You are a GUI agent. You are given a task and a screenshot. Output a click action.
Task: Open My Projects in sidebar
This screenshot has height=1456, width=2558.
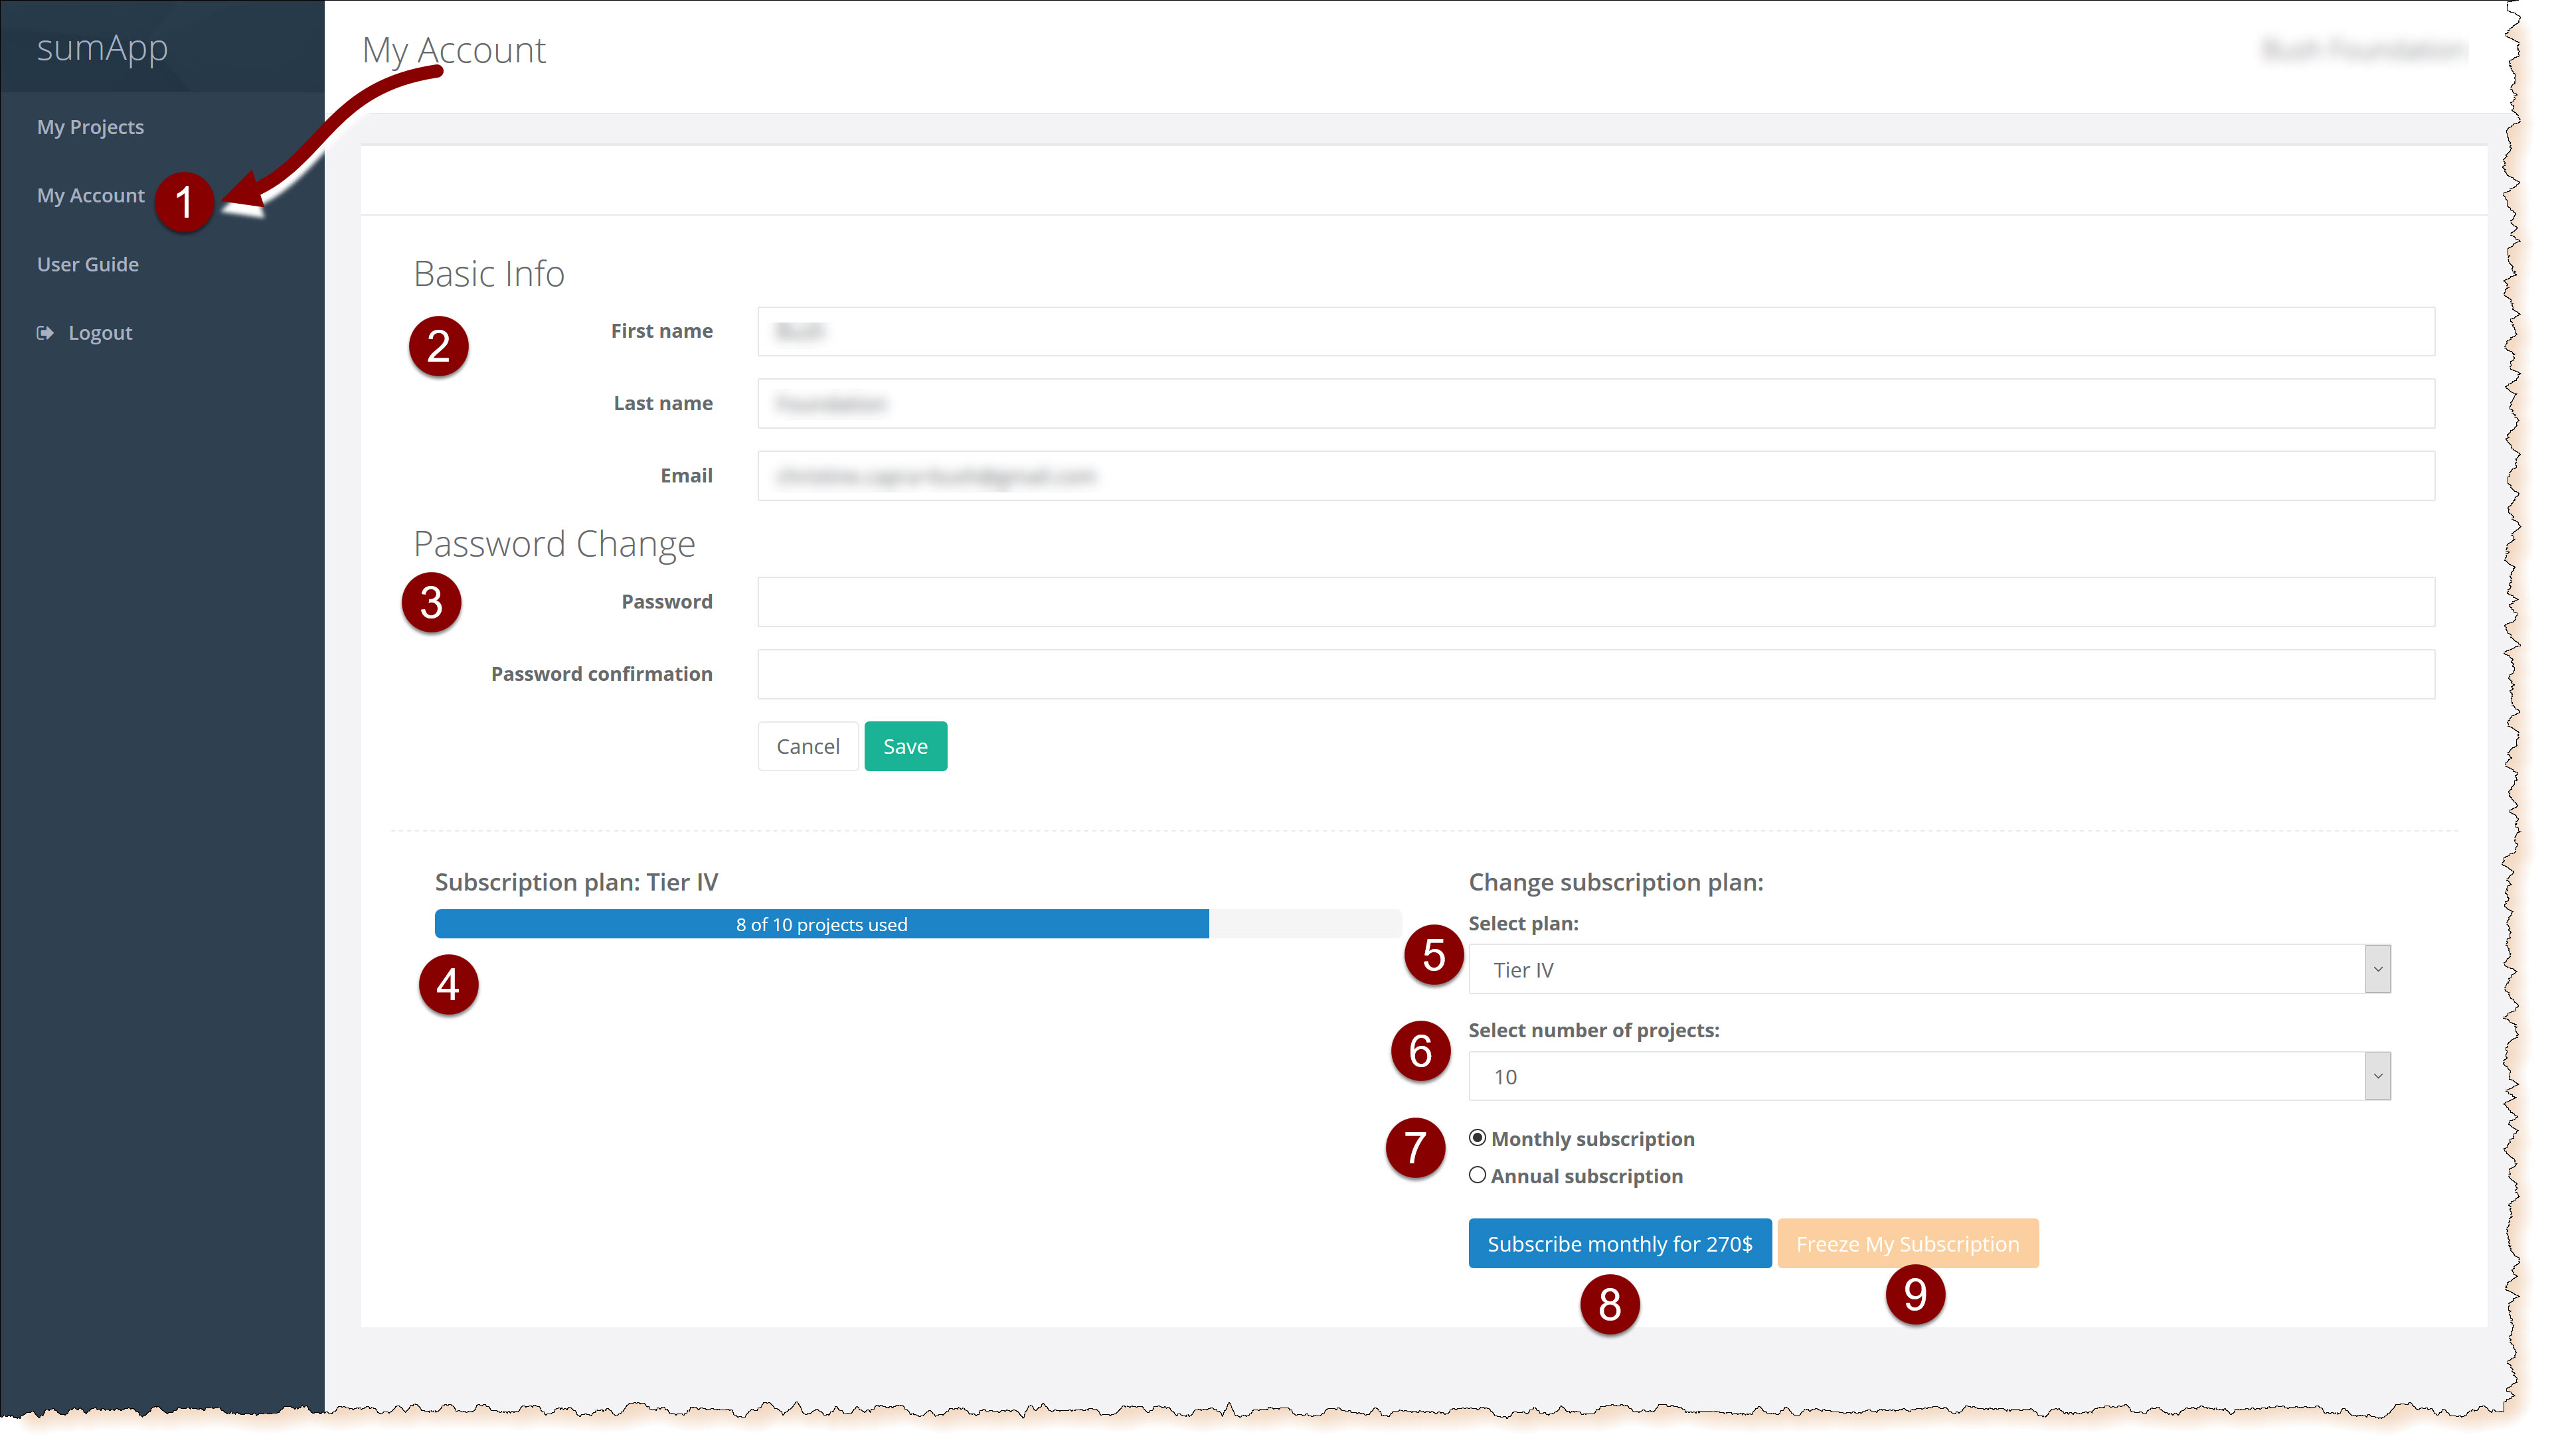pos(90,127)
